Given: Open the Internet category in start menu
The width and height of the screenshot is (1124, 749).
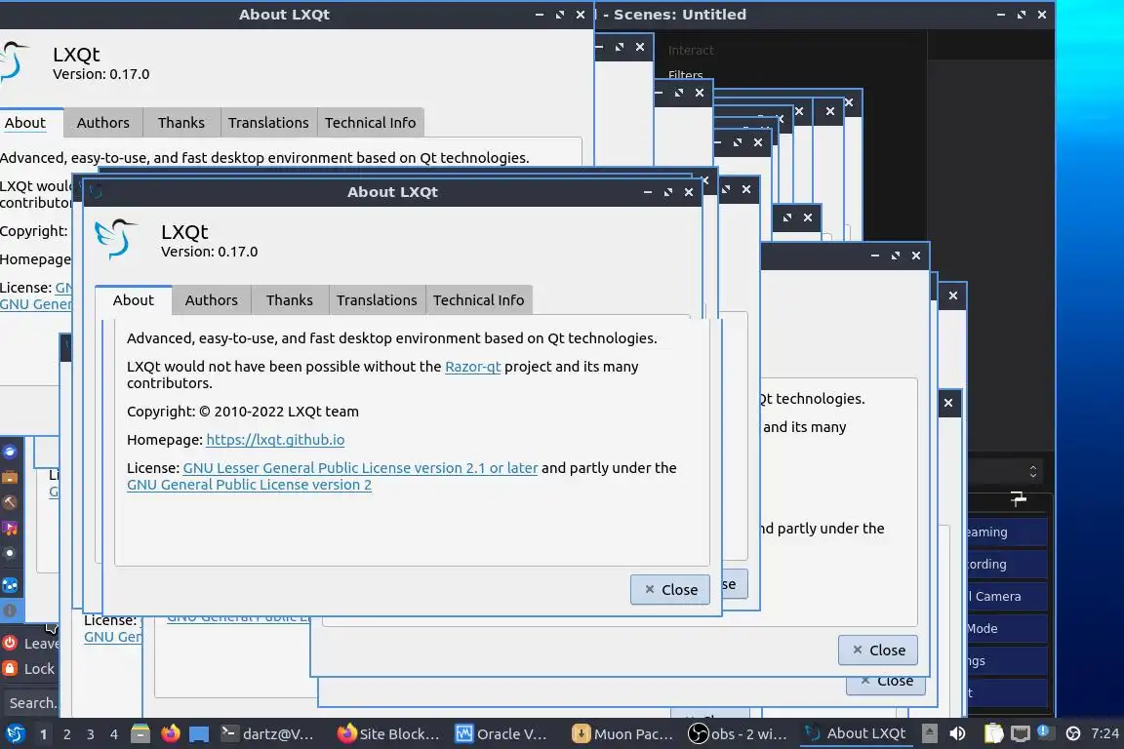Looking at the screenshot, I should (x=10, y=452).
